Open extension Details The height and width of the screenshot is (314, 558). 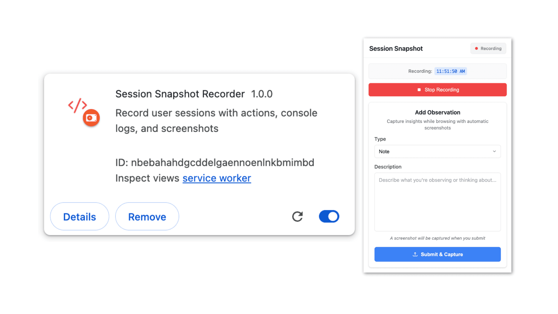79,217
